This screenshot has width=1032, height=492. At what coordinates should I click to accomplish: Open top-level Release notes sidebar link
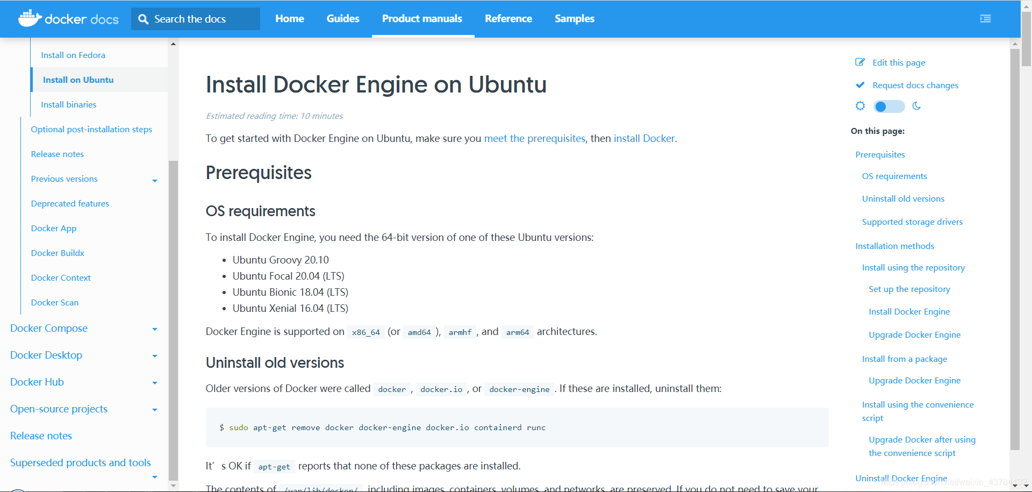pos(41,436)
